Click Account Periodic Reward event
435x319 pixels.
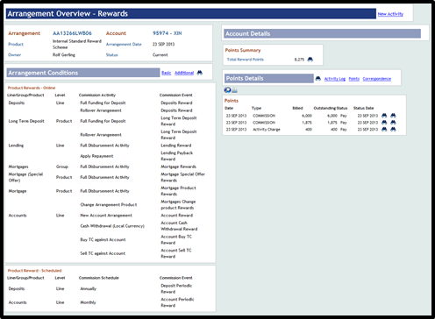click(177, 302)
